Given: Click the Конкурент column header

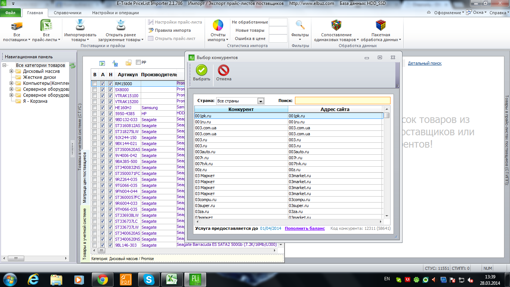Looking at the screenshot, I should (x=241, y=109).
